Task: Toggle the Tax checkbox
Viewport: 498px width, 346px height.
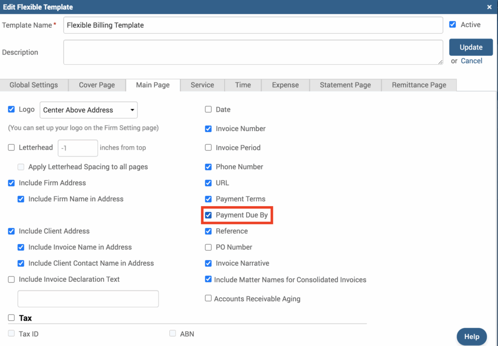Action: click(x=12, y=318)
